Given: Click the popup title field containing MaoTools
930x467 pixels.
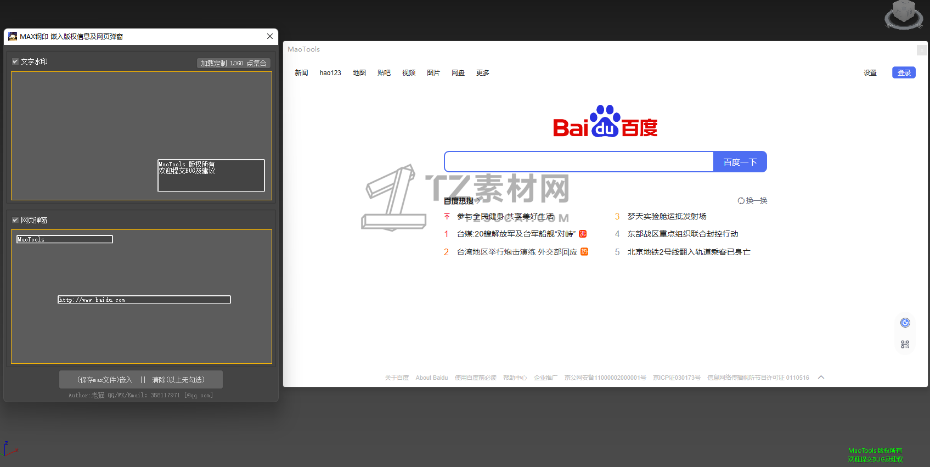Looking at the screenshot, I should (x=65, y=239).
